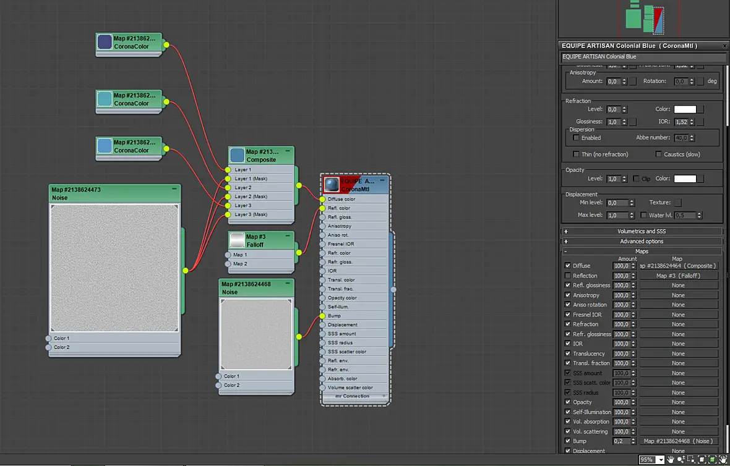Toggle the Bump map checkbox
The image size is (730, 466).
click(567, 441)
